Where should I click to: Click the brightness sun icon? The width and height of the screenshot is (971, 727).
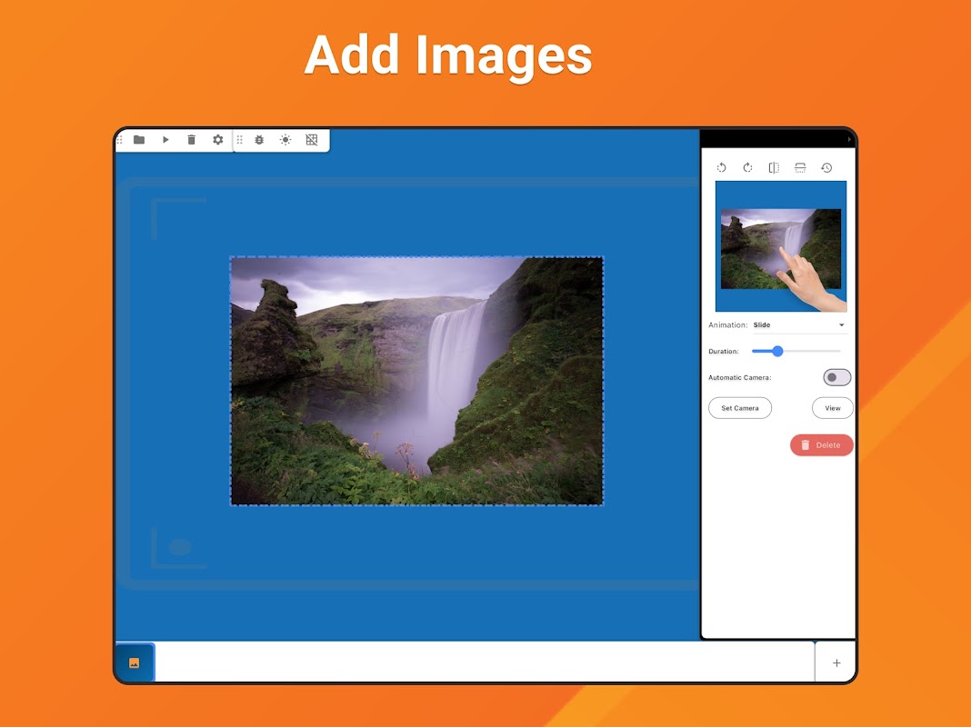coord(285,140)
